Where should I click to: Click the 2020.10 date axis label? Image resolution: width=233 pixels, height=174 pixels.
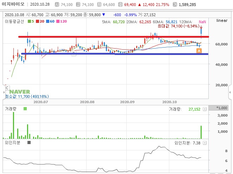[170, 102]
